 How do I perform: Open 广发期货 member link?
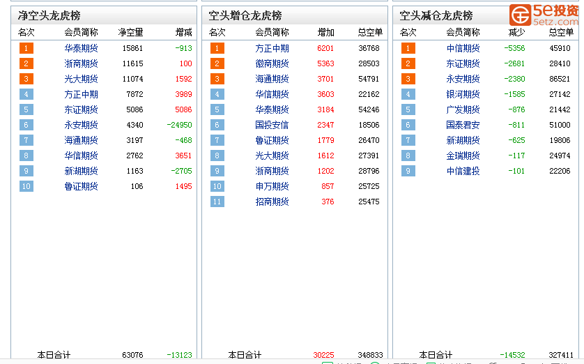(463, 109)
